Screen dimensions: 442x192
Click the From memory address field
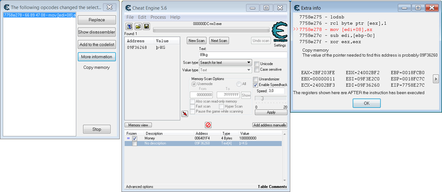point(201,95)
